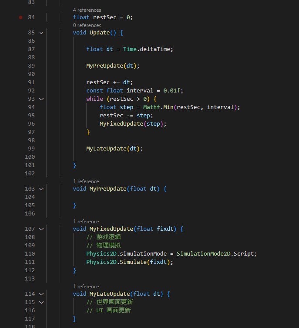Click 'restSec' in the float declaration
The height and width of the screenshot is (328, 299).
coord(104,17)
